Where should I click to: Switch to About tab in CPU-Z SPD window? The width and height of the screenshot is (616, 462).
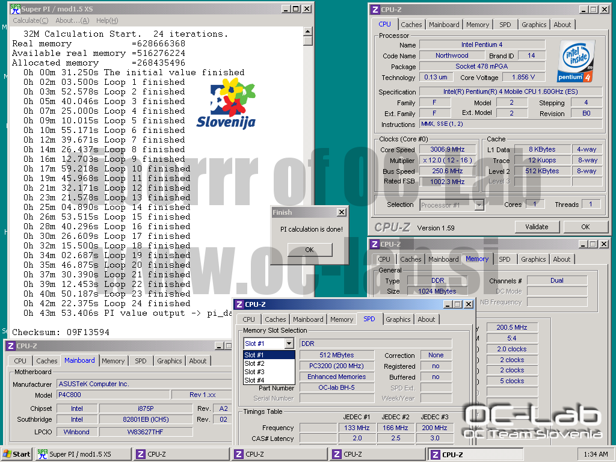click(x=427, y=319)
